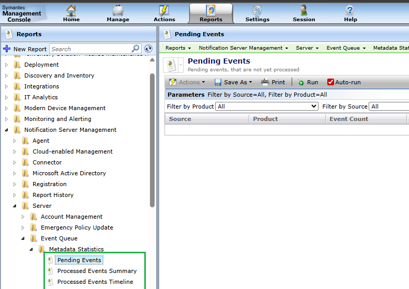
Task: Open the Reports tab in top navigation
Action: tap(211, 13)
